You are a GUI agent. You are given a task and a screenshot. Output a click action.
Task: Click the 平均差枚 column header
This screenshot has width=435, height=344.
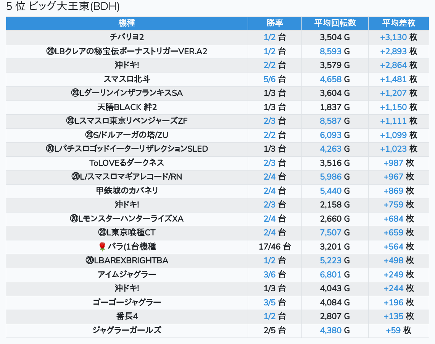click(x=399, y=23)
